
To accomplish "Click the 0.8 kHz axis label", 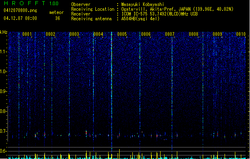I will [4, 111].
